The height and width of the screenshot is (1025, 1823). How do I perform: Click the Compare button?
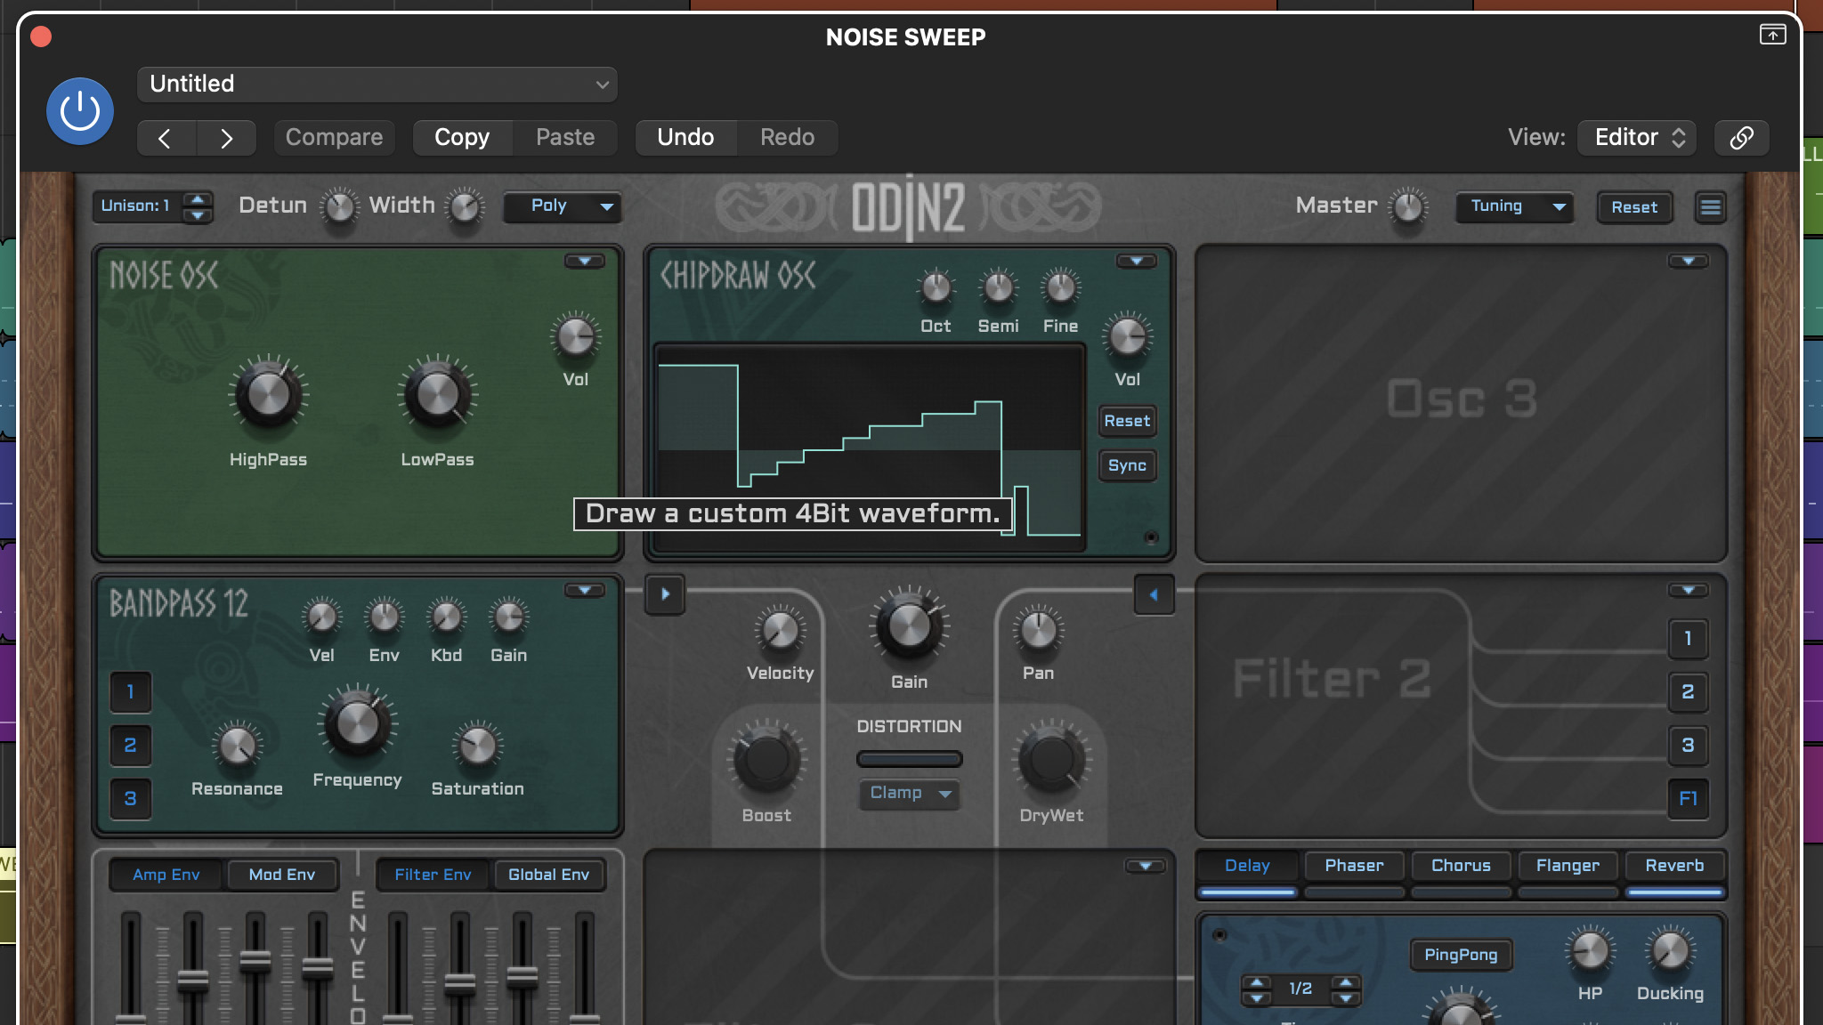334,138
